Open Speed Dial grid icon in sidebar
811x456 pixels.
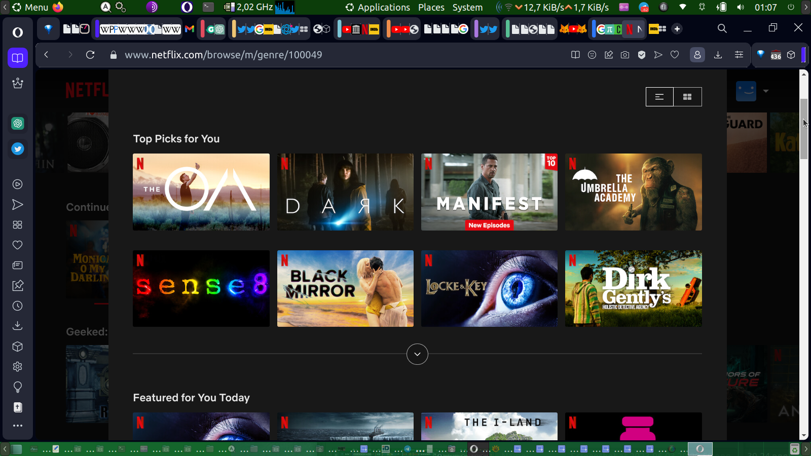click(18, 225)
